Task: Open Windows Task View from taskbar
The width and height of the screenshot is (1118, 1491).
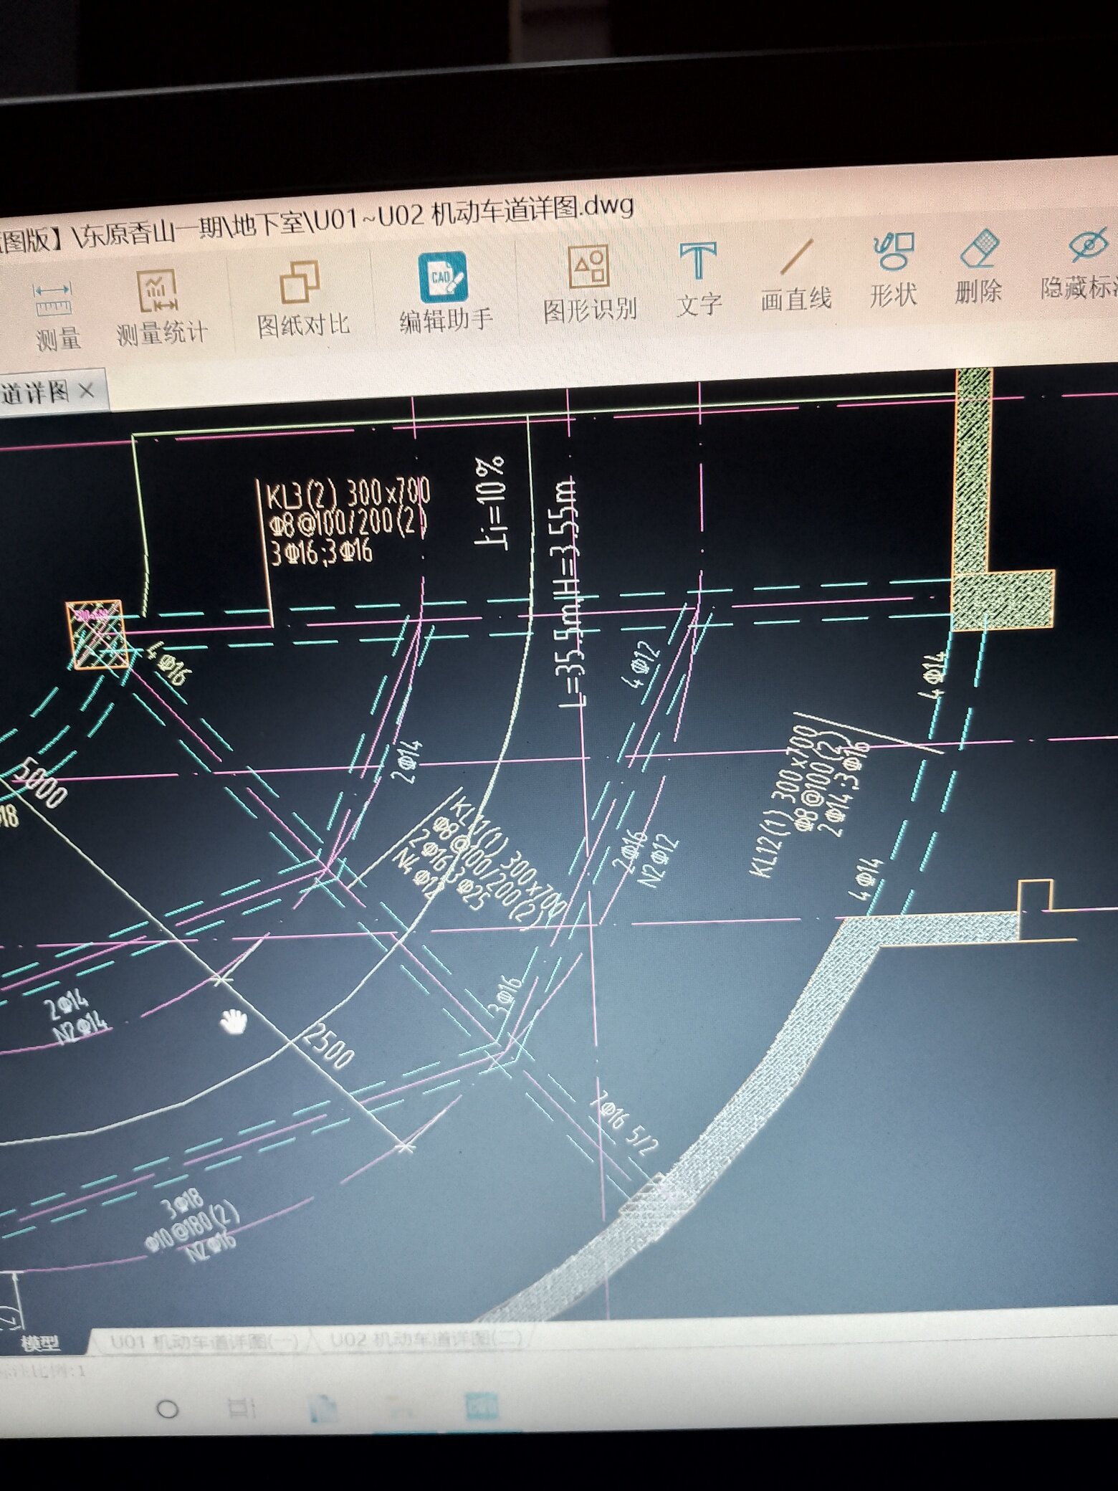Action: 239,1408
